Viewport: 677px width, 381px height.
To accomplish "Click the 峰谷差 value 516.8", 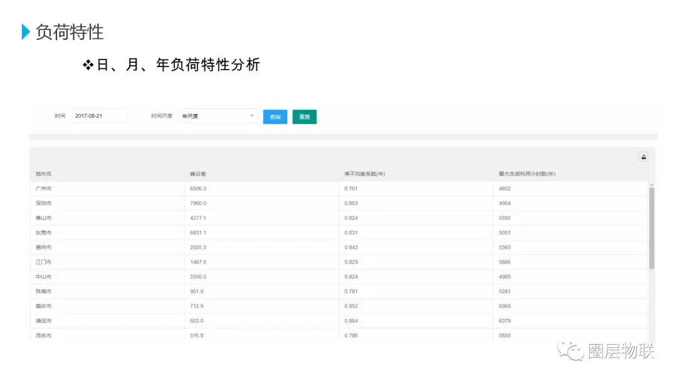I will [x=196, y=335].
